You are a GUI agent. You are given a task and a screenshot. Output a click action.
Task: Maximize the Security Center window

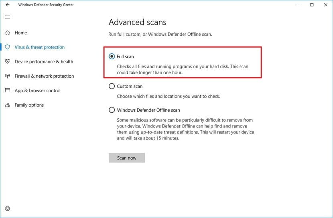point(312,5)
